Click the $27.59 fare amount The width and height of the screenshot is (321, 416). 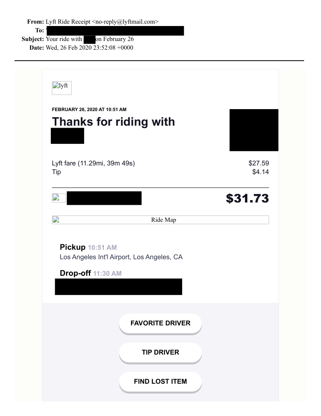[258, 163]
